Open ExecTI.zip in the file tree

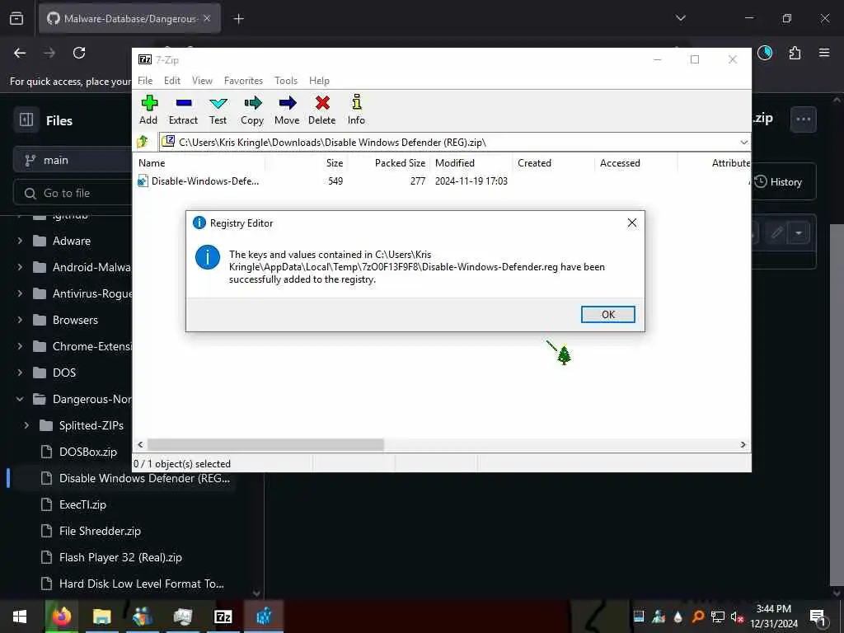82,504
